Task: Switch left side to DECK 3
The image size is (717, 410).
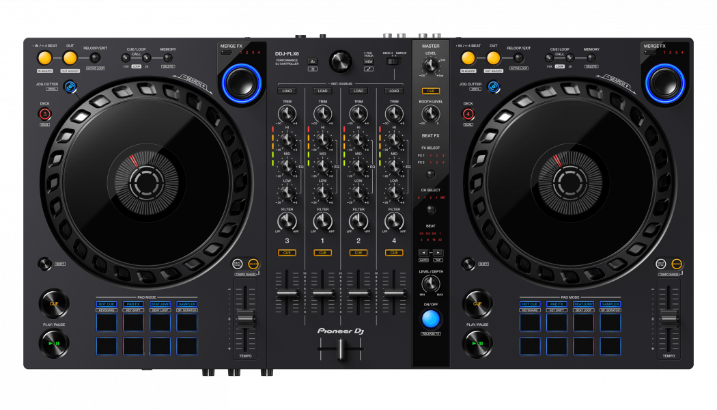Action: point(45,114)
